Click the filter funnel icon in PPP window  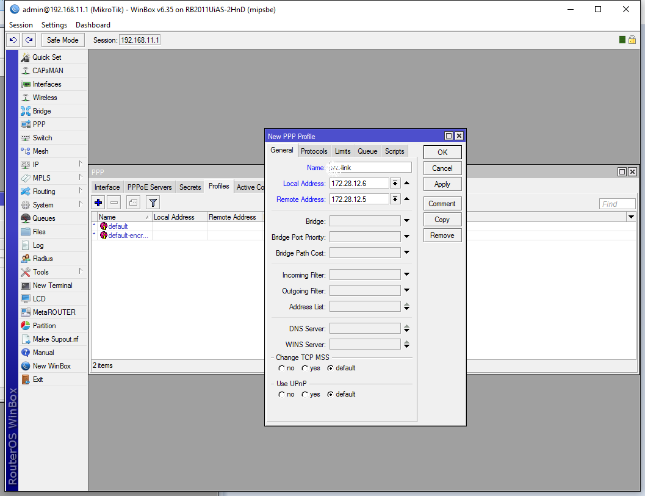coord(153,203)
